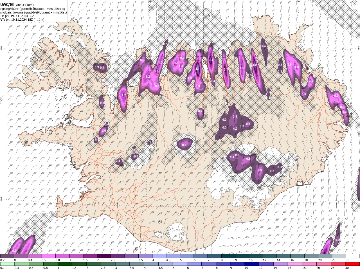Click the '(+12 h)' forecast offset text
Viewport: 360px width, 270px height.
pyautogui.click(x=39, y=20)
